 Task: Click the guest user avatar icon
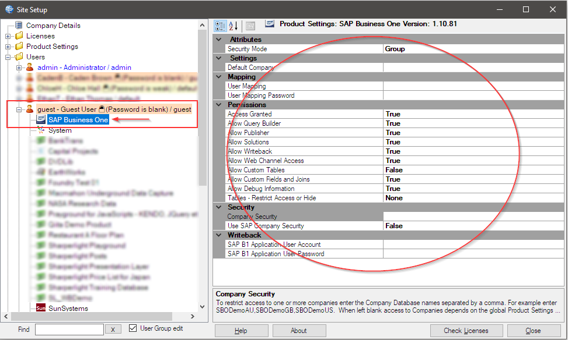click(30, 109)
